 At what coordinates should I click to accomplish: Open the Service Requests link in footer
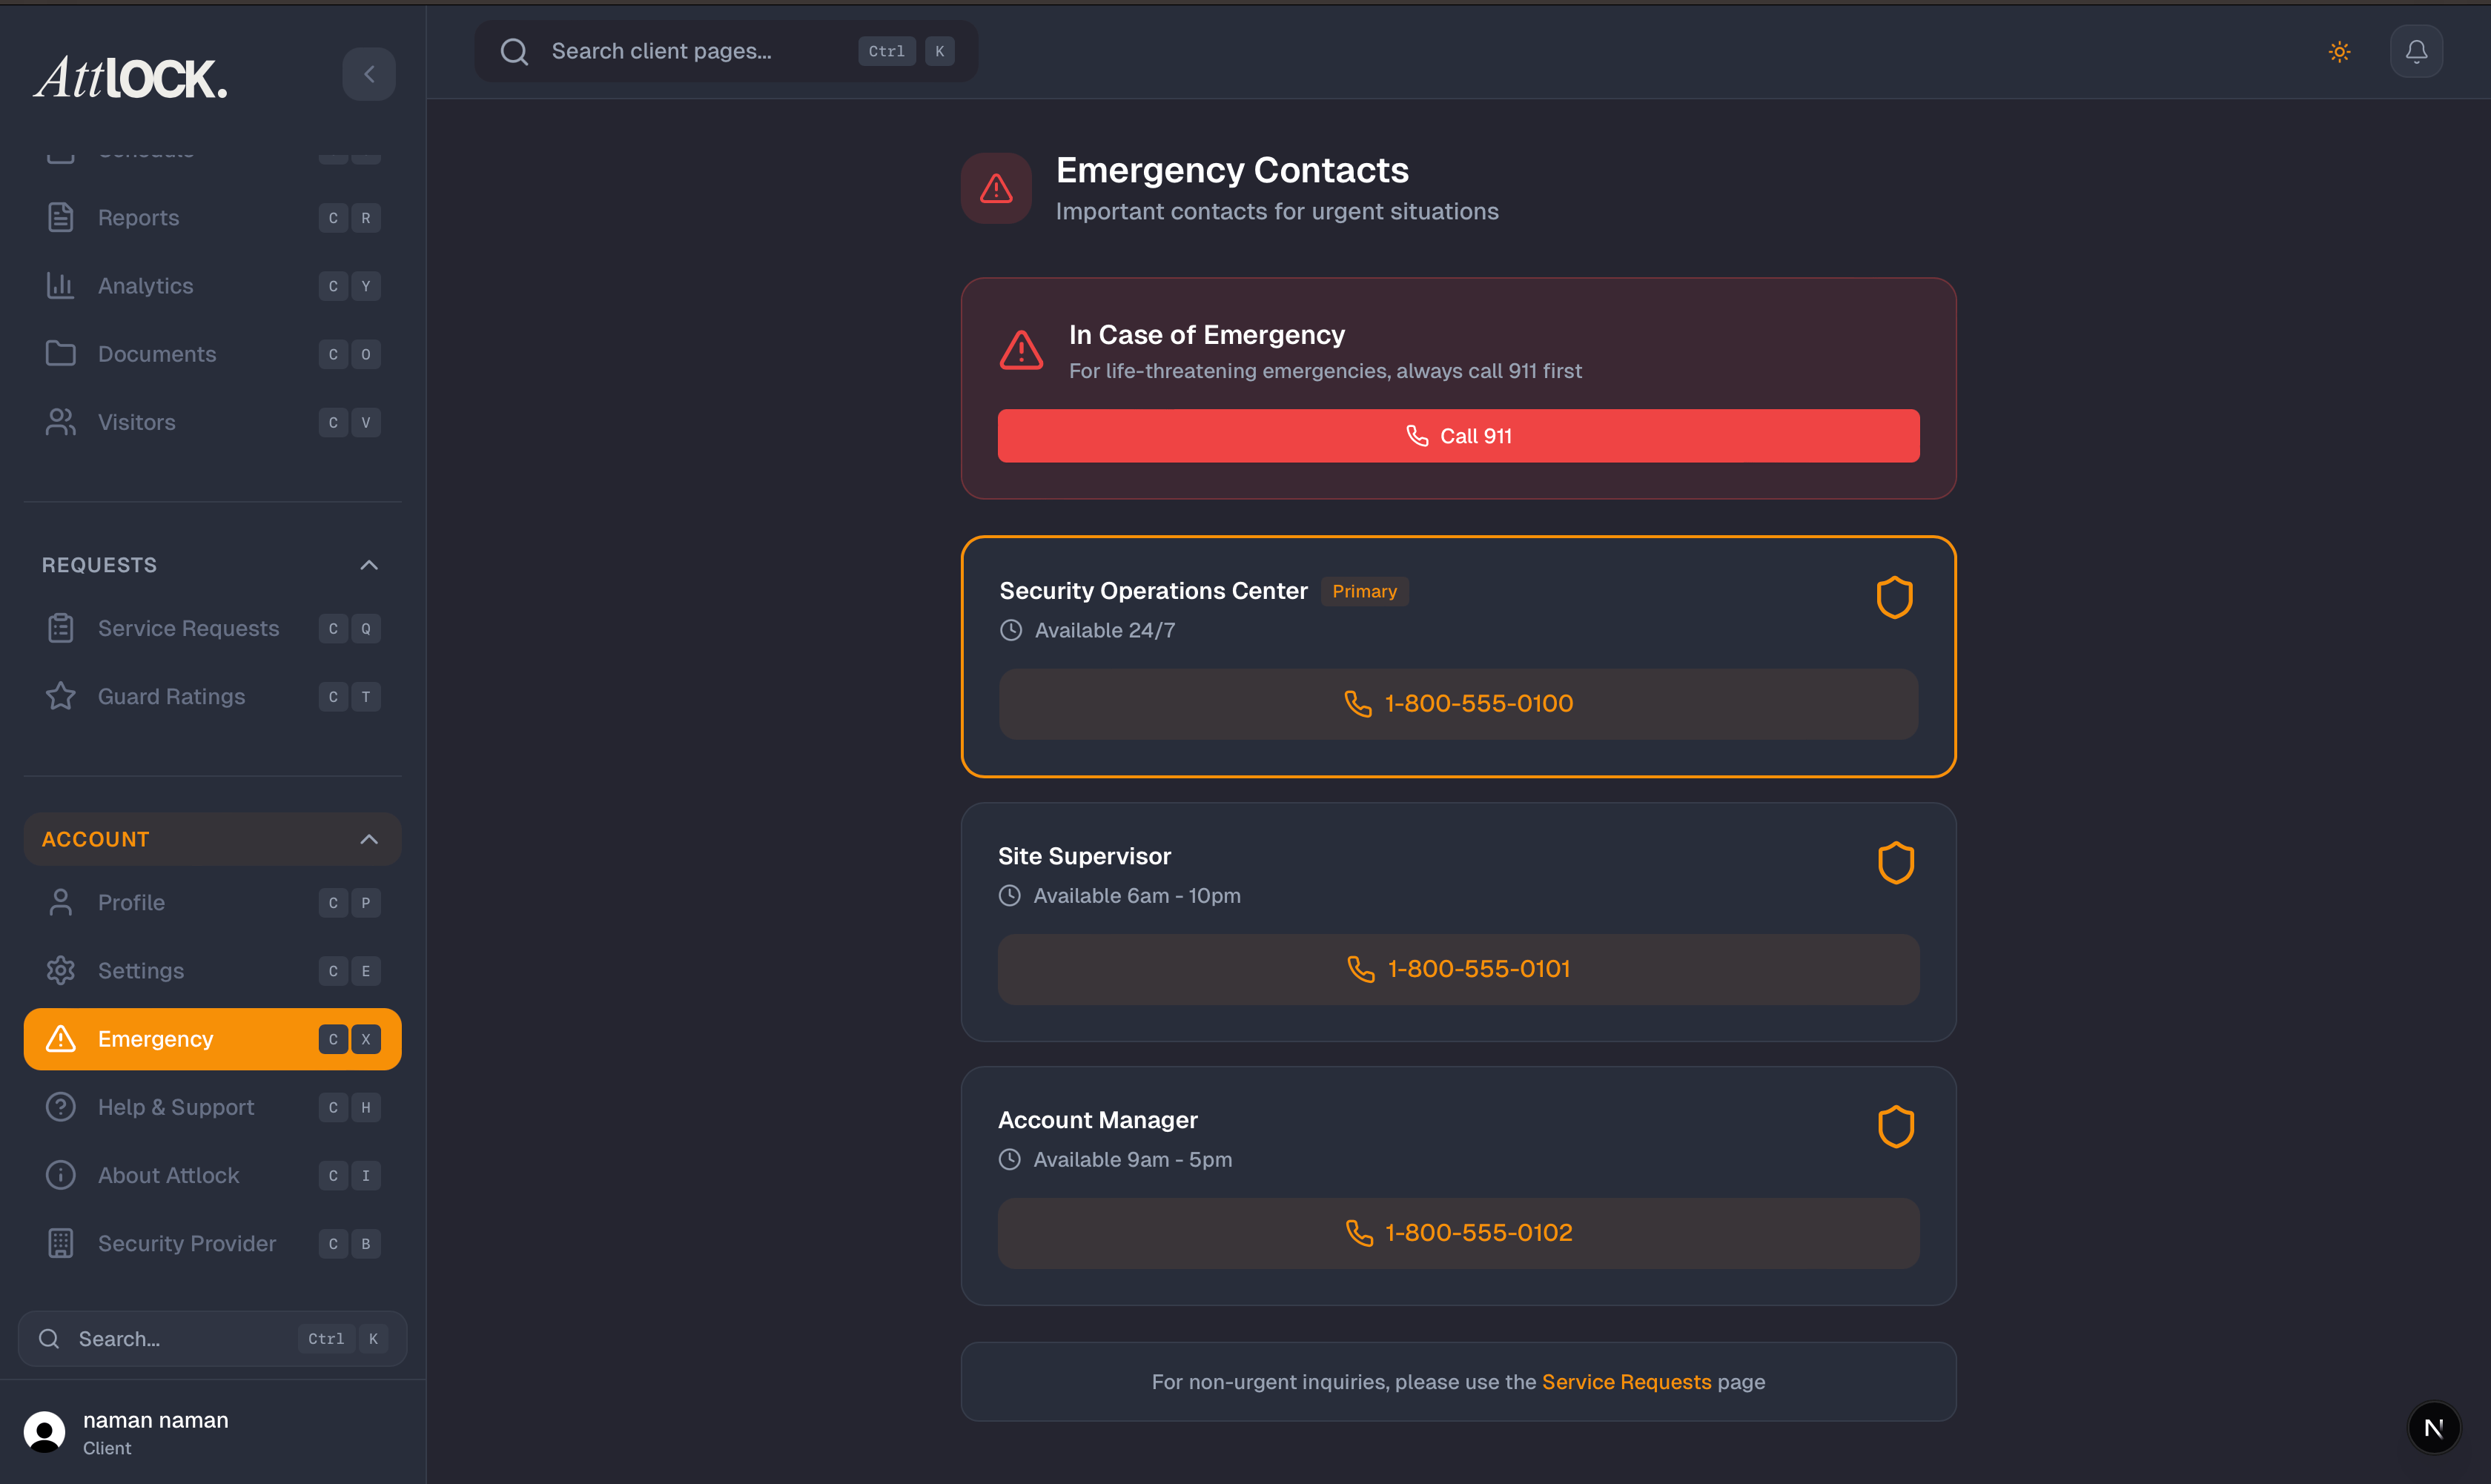tap(1626, 1381)
